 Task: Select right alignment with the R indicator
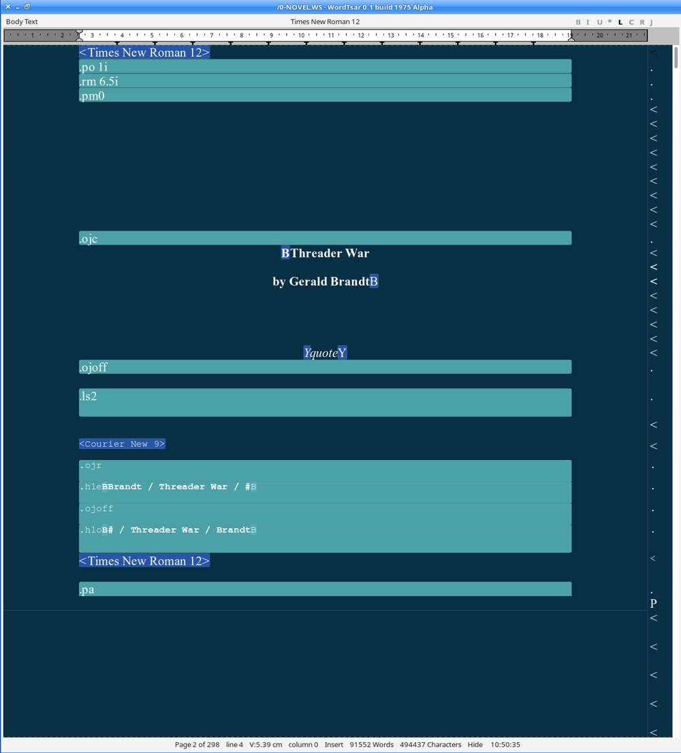(x=642, y=22)
